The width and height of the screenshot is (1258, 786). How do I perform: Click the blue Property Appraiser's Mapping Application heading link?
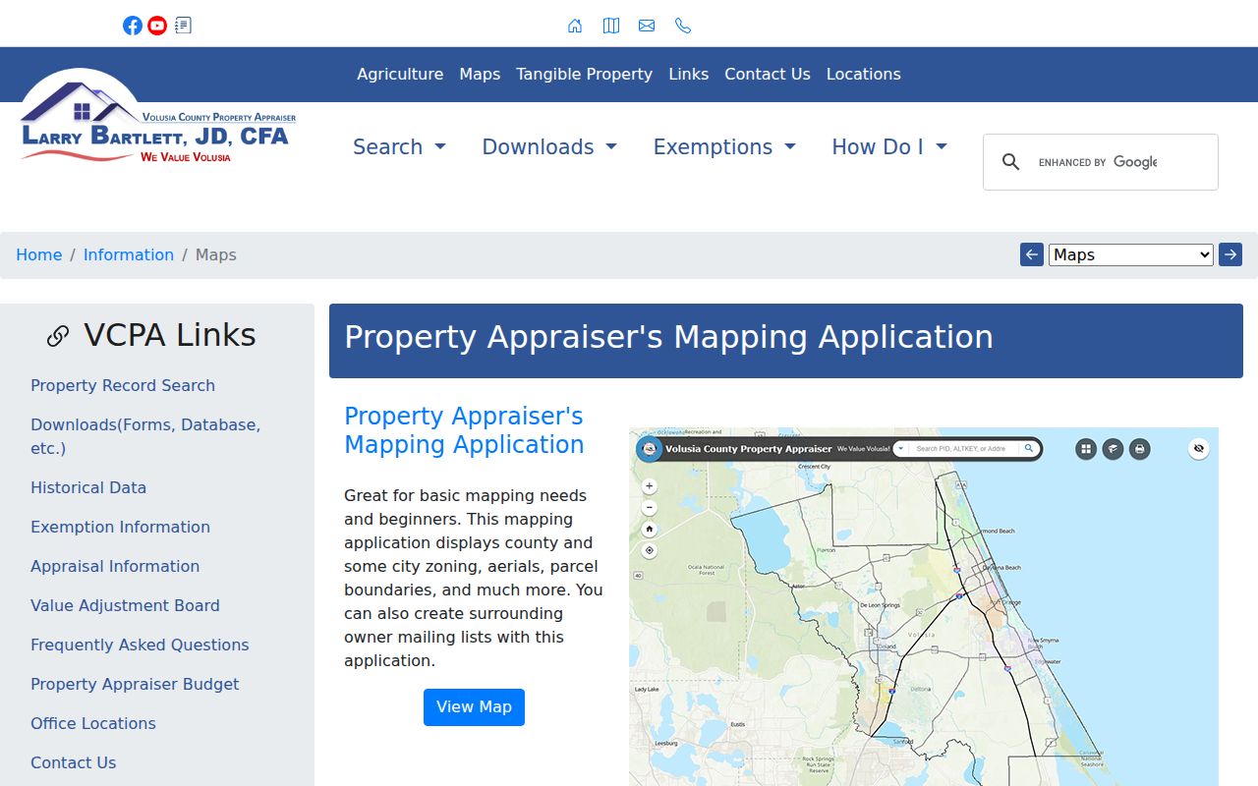[464, 430]
